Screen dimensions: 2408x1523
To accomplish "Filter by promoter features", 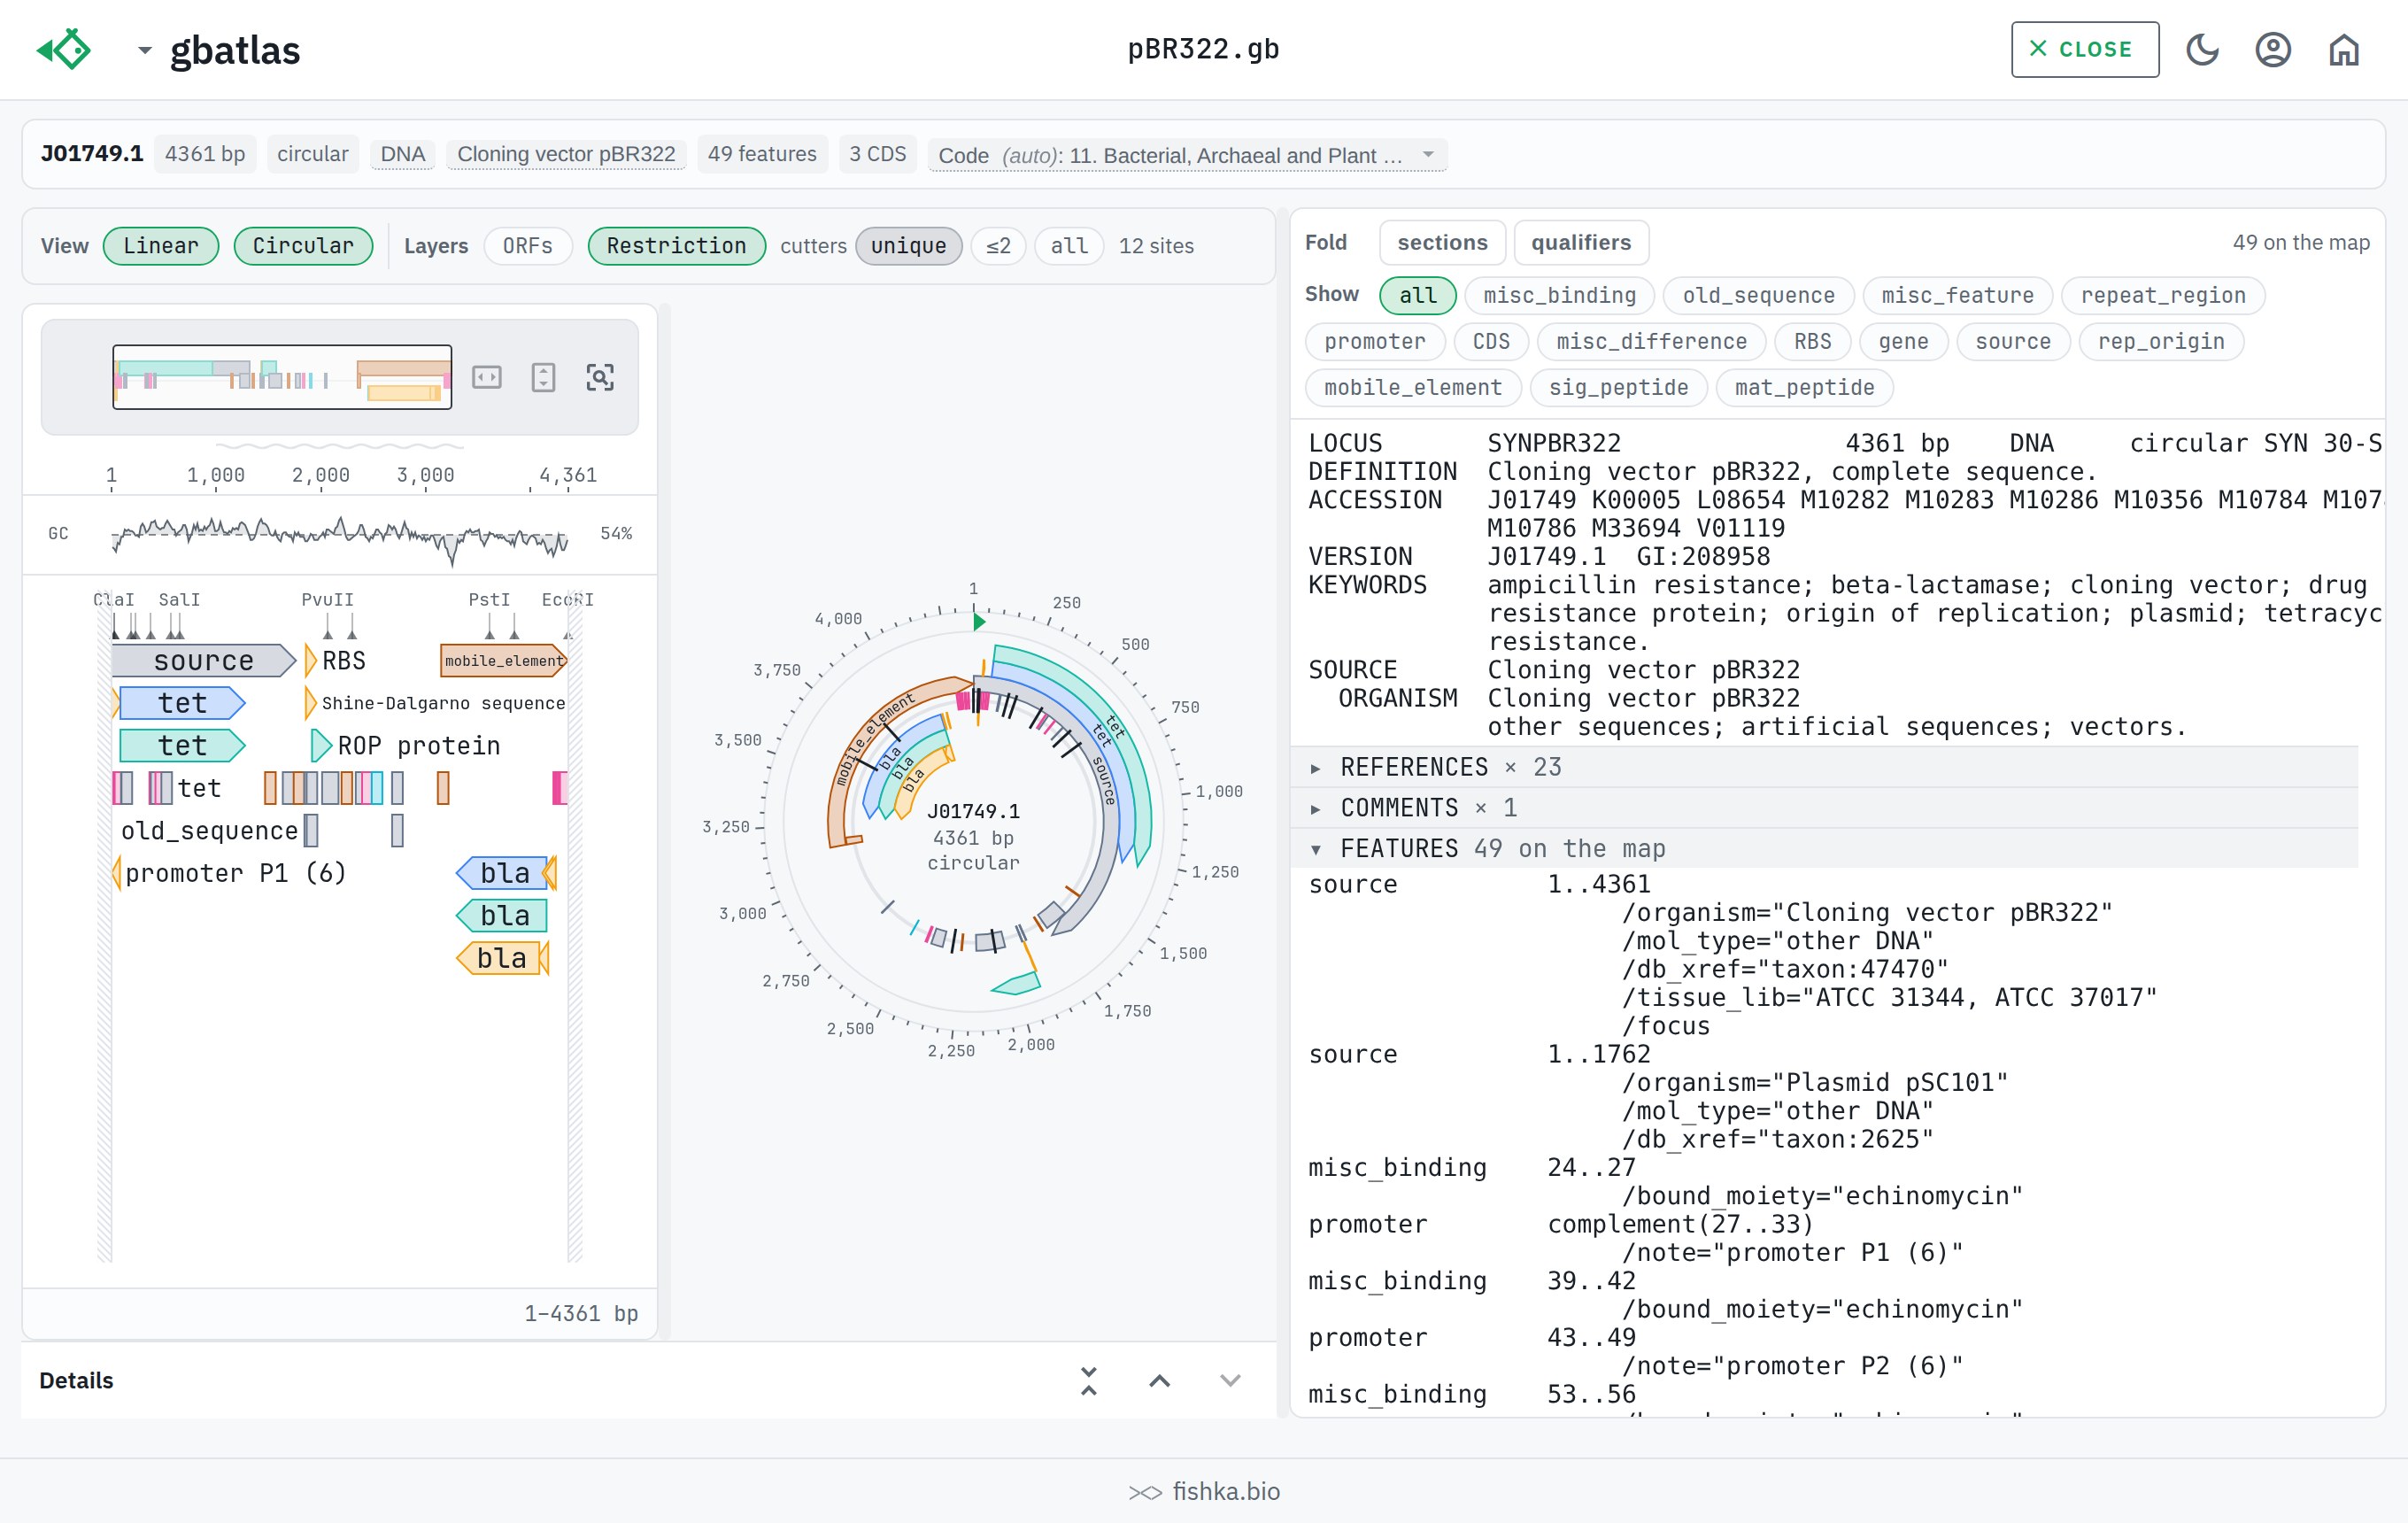I will point(1375,341).
